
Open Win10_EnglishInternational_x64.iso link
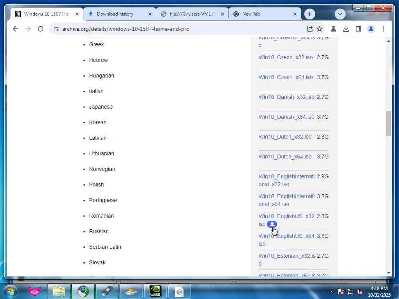pyautogui.click(x=286, y=200)
